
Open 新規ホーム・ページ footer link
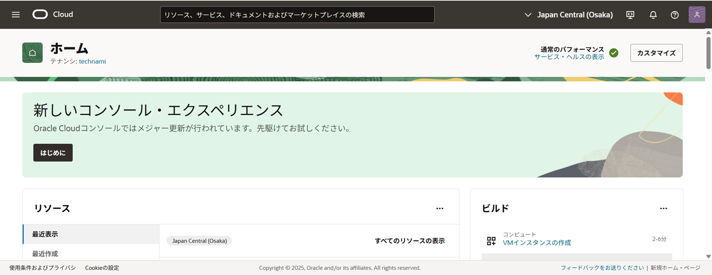[675, 268]
